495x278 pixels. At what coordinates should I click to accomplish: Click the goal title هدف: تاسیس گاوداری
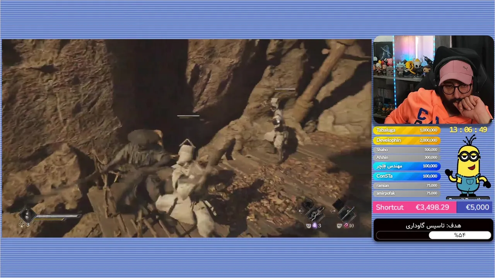(434, 225)
